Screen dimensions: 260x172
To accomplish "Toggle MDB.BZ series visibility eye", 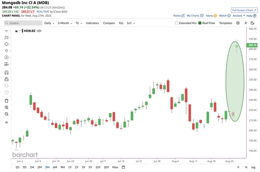I will click(x=16, y=31).
